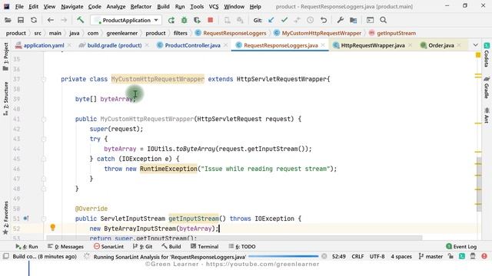Viewport: 492px width, 276px height.
Task: Change the UTF-8 file encoding
Action: point(377,257)
